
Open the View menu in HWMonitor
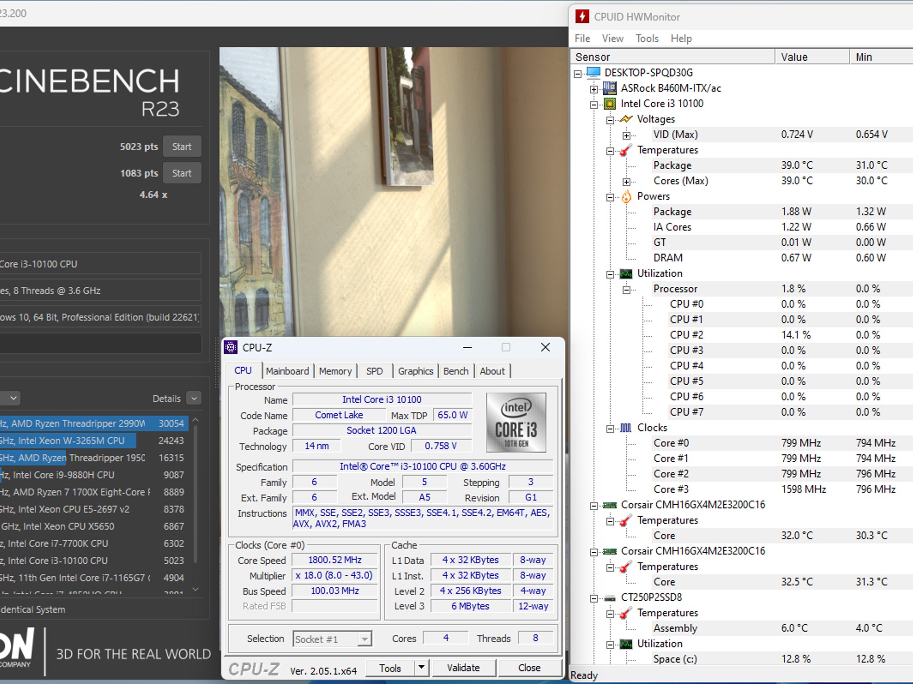[613, 38]
